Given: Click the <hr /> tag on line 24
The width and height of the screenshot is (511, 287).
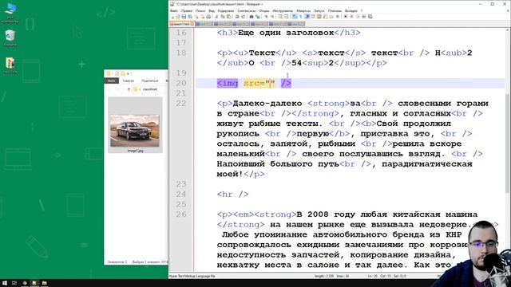Looking at the screenshot, I should [232, 195].
